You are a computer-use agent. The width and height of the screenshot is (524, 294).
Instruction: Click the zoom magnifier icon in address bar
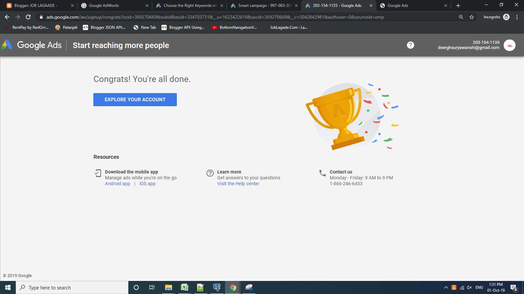[x=461, y=17]
